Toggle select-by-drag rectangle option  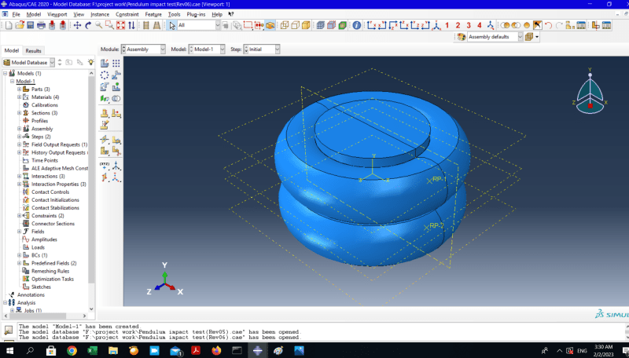(x=248, y=25)
